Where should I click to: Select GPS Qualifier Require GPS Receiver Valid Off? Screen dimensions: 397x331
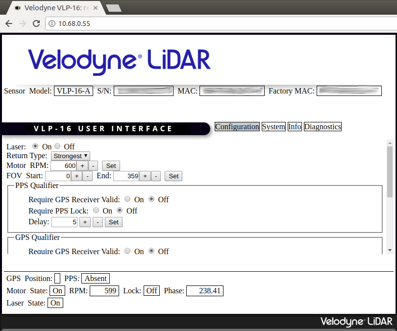click(x=151, y=251)
